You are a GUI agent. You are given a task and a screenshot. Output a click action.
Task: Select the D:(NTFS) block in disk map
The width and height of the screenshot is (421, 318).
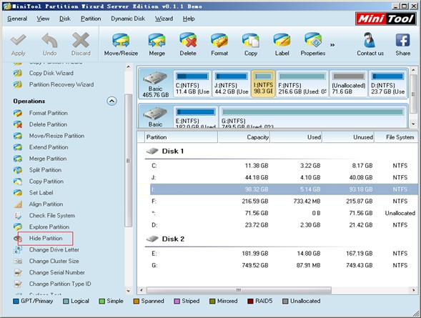tap(387, 84)
